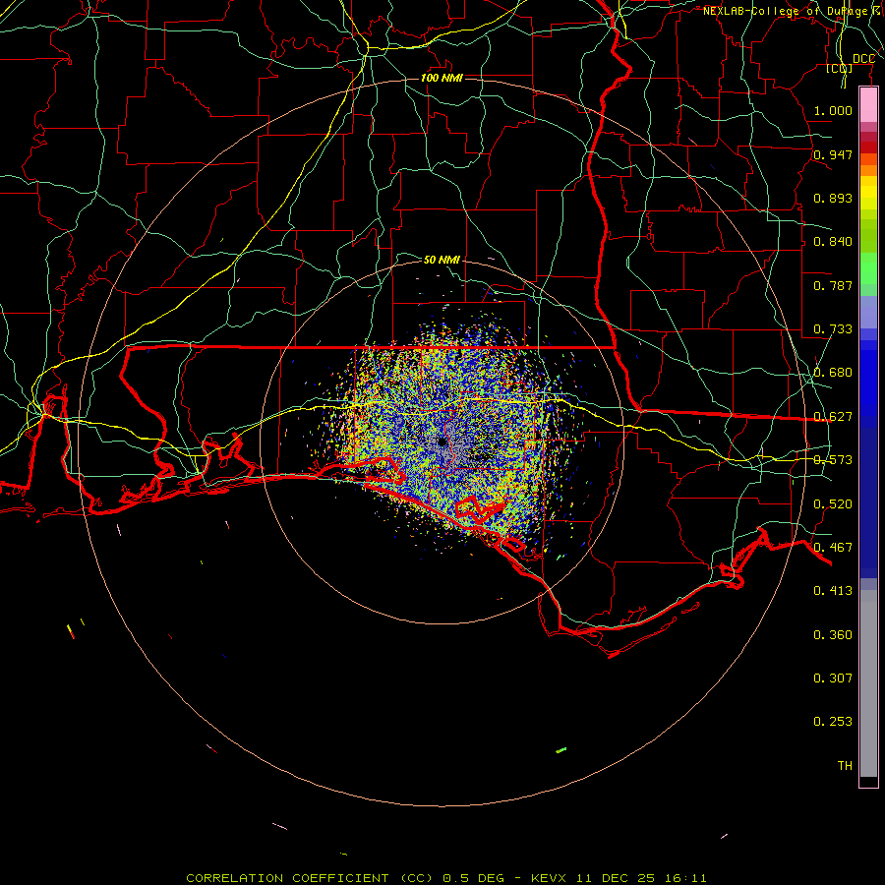
Task: Click the 0.573 legend value
Action: tap(833, 460)
